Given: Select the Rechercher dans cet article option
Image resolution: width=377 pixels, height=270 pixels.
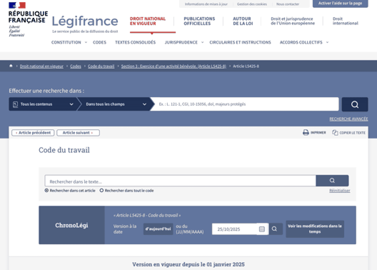Looking at the screenshot, I should point(46,190).
